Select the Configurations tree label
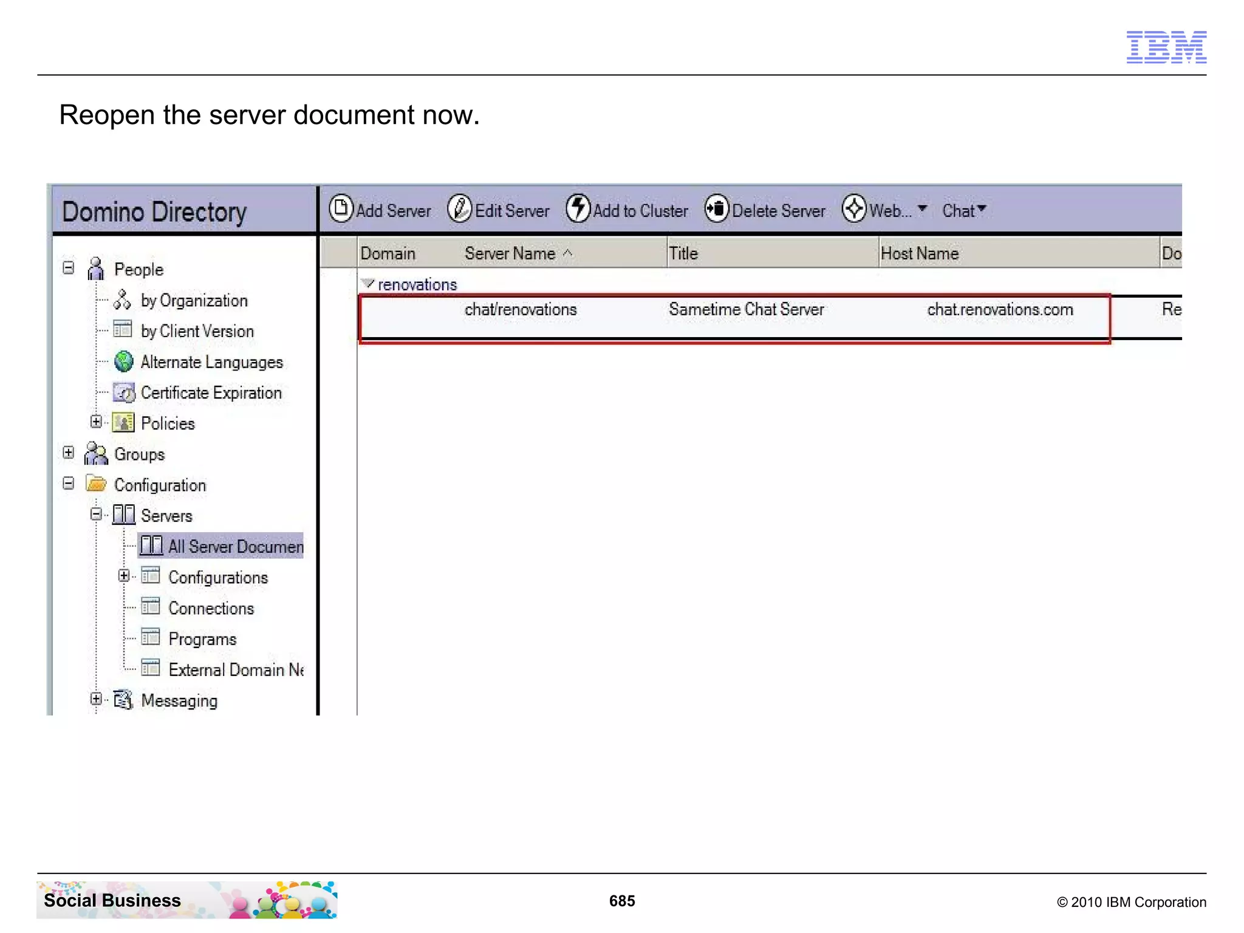The height and width of the screenshot is (933, 1244). click(x=218, y=578)
